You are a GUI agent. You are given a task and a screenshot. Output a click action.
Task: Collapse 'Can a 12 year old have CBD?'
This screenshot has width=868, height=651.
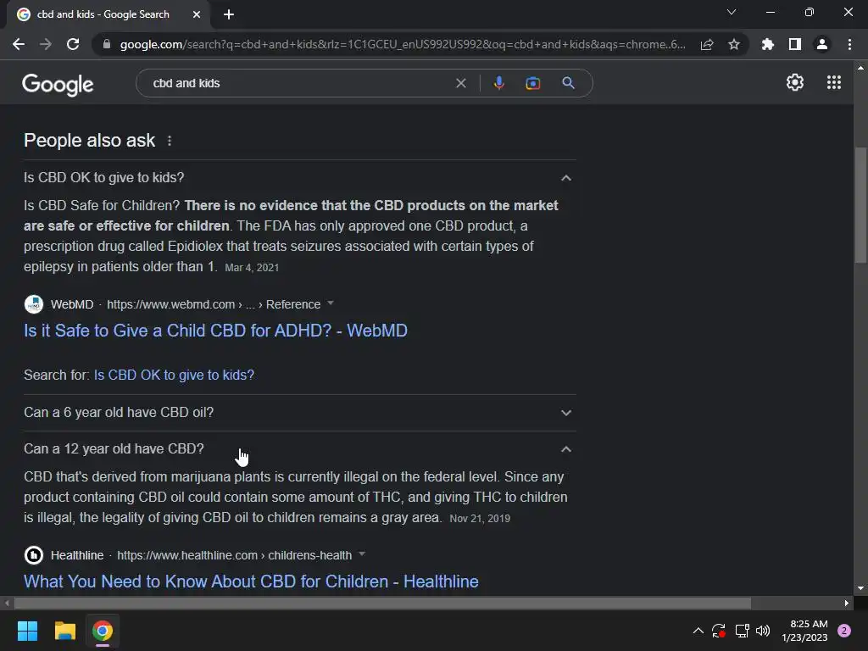click(299, 449)
